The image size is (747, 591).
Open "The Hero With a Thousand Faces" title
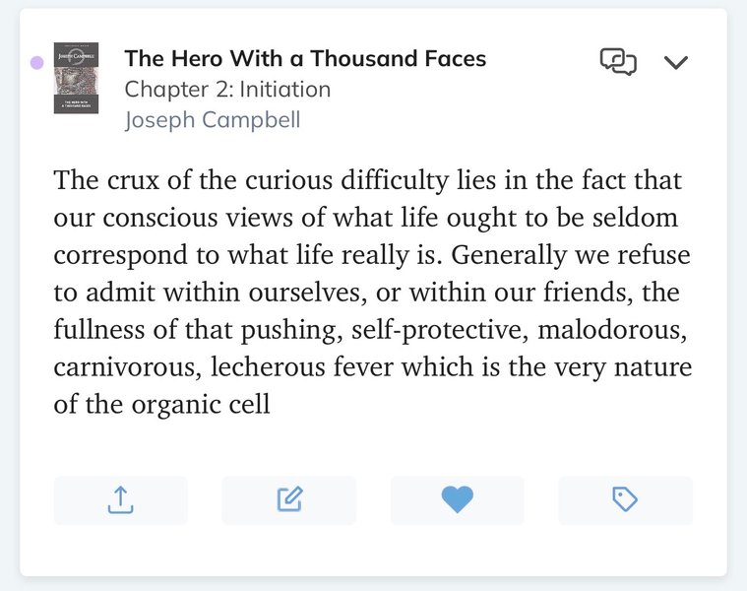click(x=305, y=59)
